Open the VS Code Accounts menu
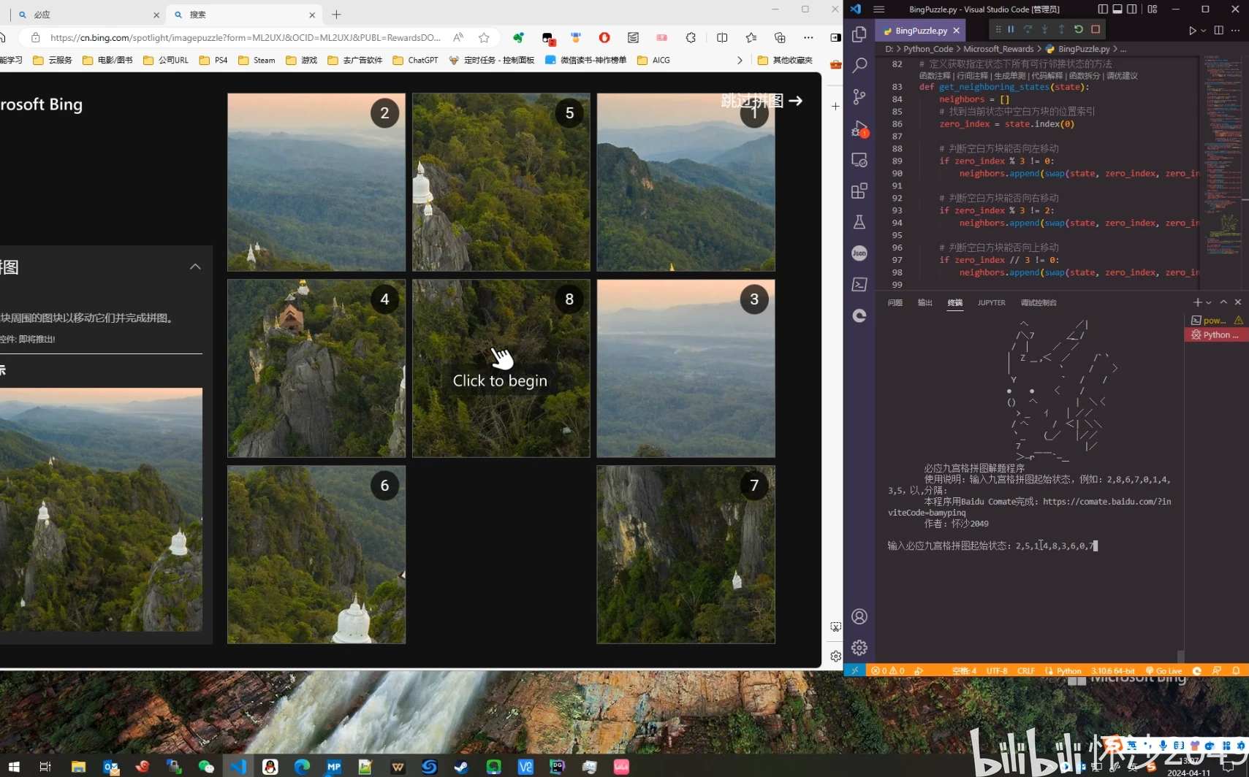1249x777 pixels. pos(859,616)
